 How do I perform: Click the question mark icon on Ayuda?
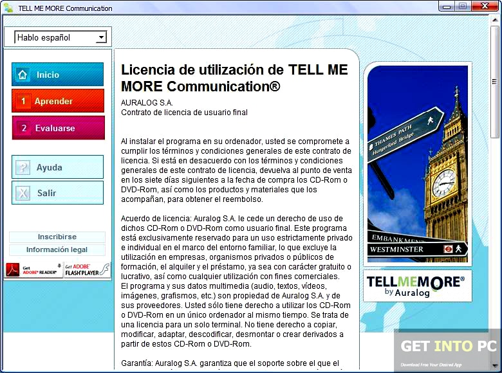(x=23, y=167)
